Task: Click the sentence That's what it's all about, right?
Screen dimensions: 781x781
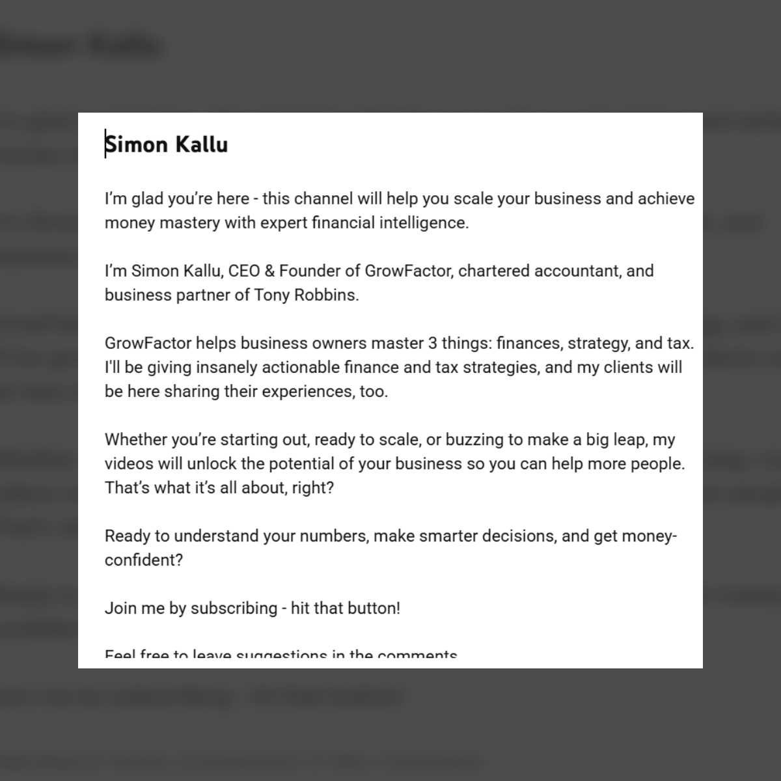Action: [x=219, y=487]
